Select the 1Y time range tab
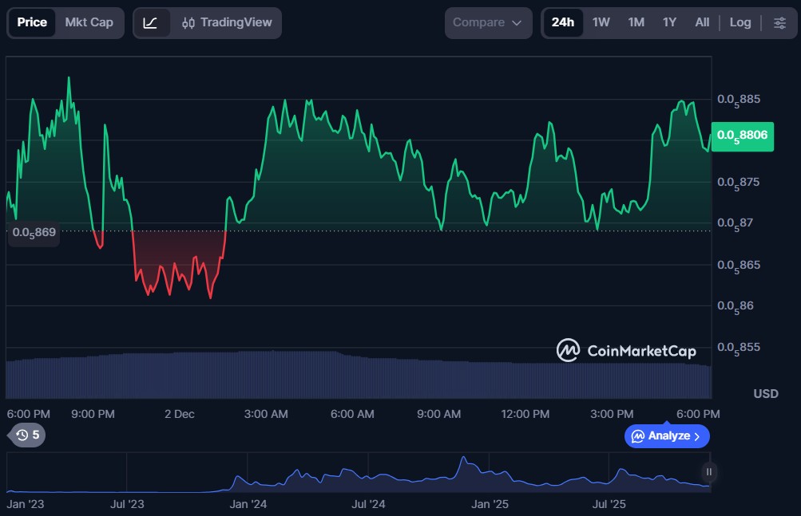This screenshot has width=801, height=516. 669,22
